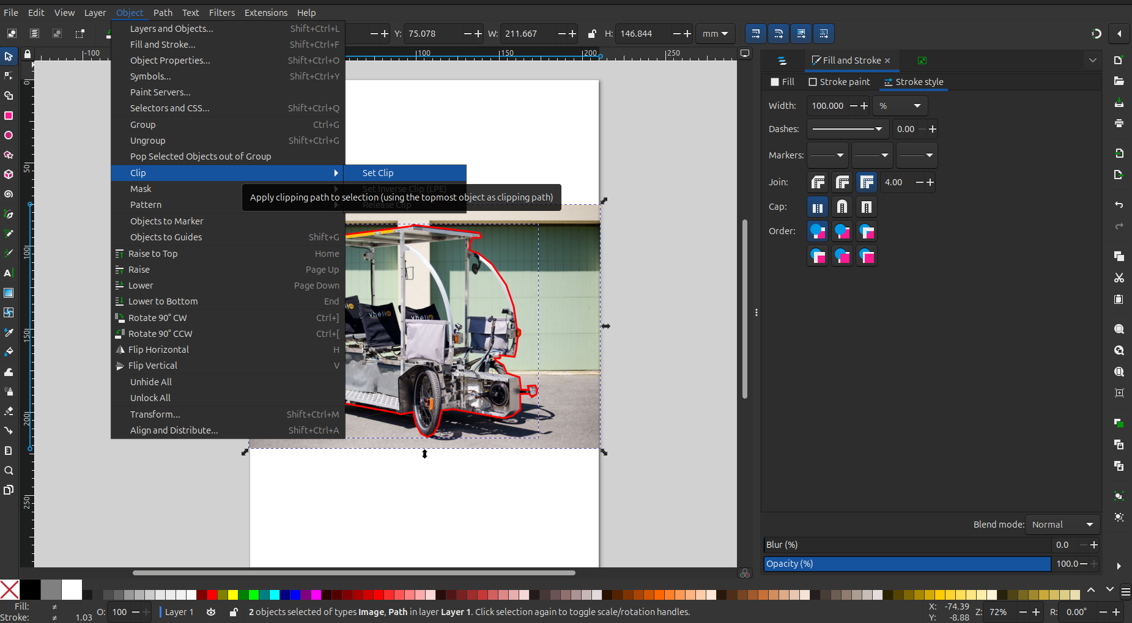Expand the dock panel chevron menu
Image resolution: width=1132 pixels, height=623 pixels.
(x=1092, y=61)
